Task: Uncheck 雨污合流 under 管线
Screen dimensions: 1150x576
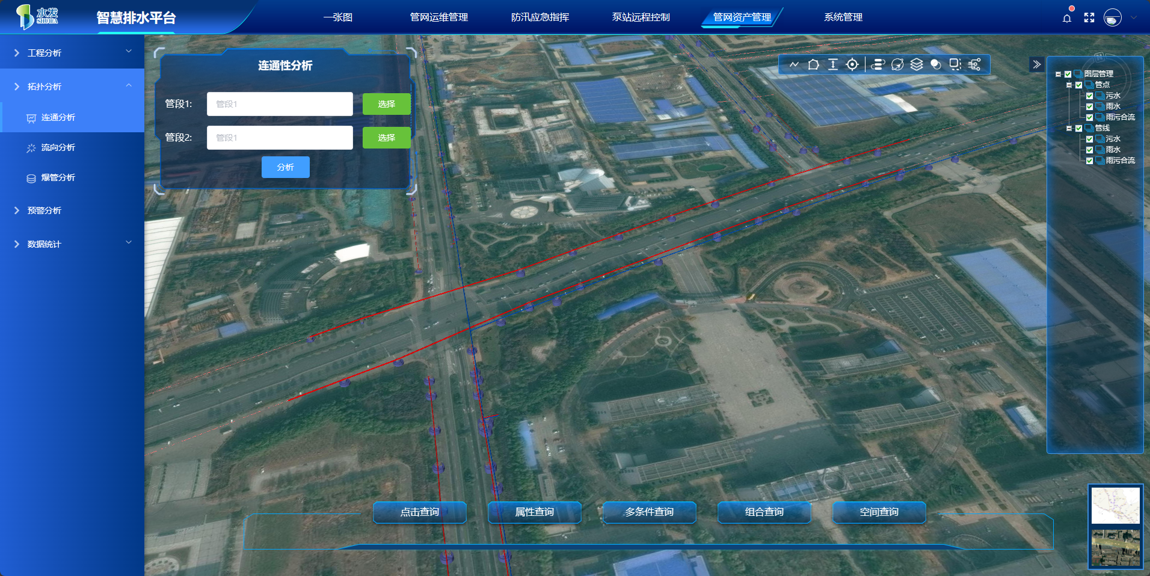Action: coord(1089,161)
